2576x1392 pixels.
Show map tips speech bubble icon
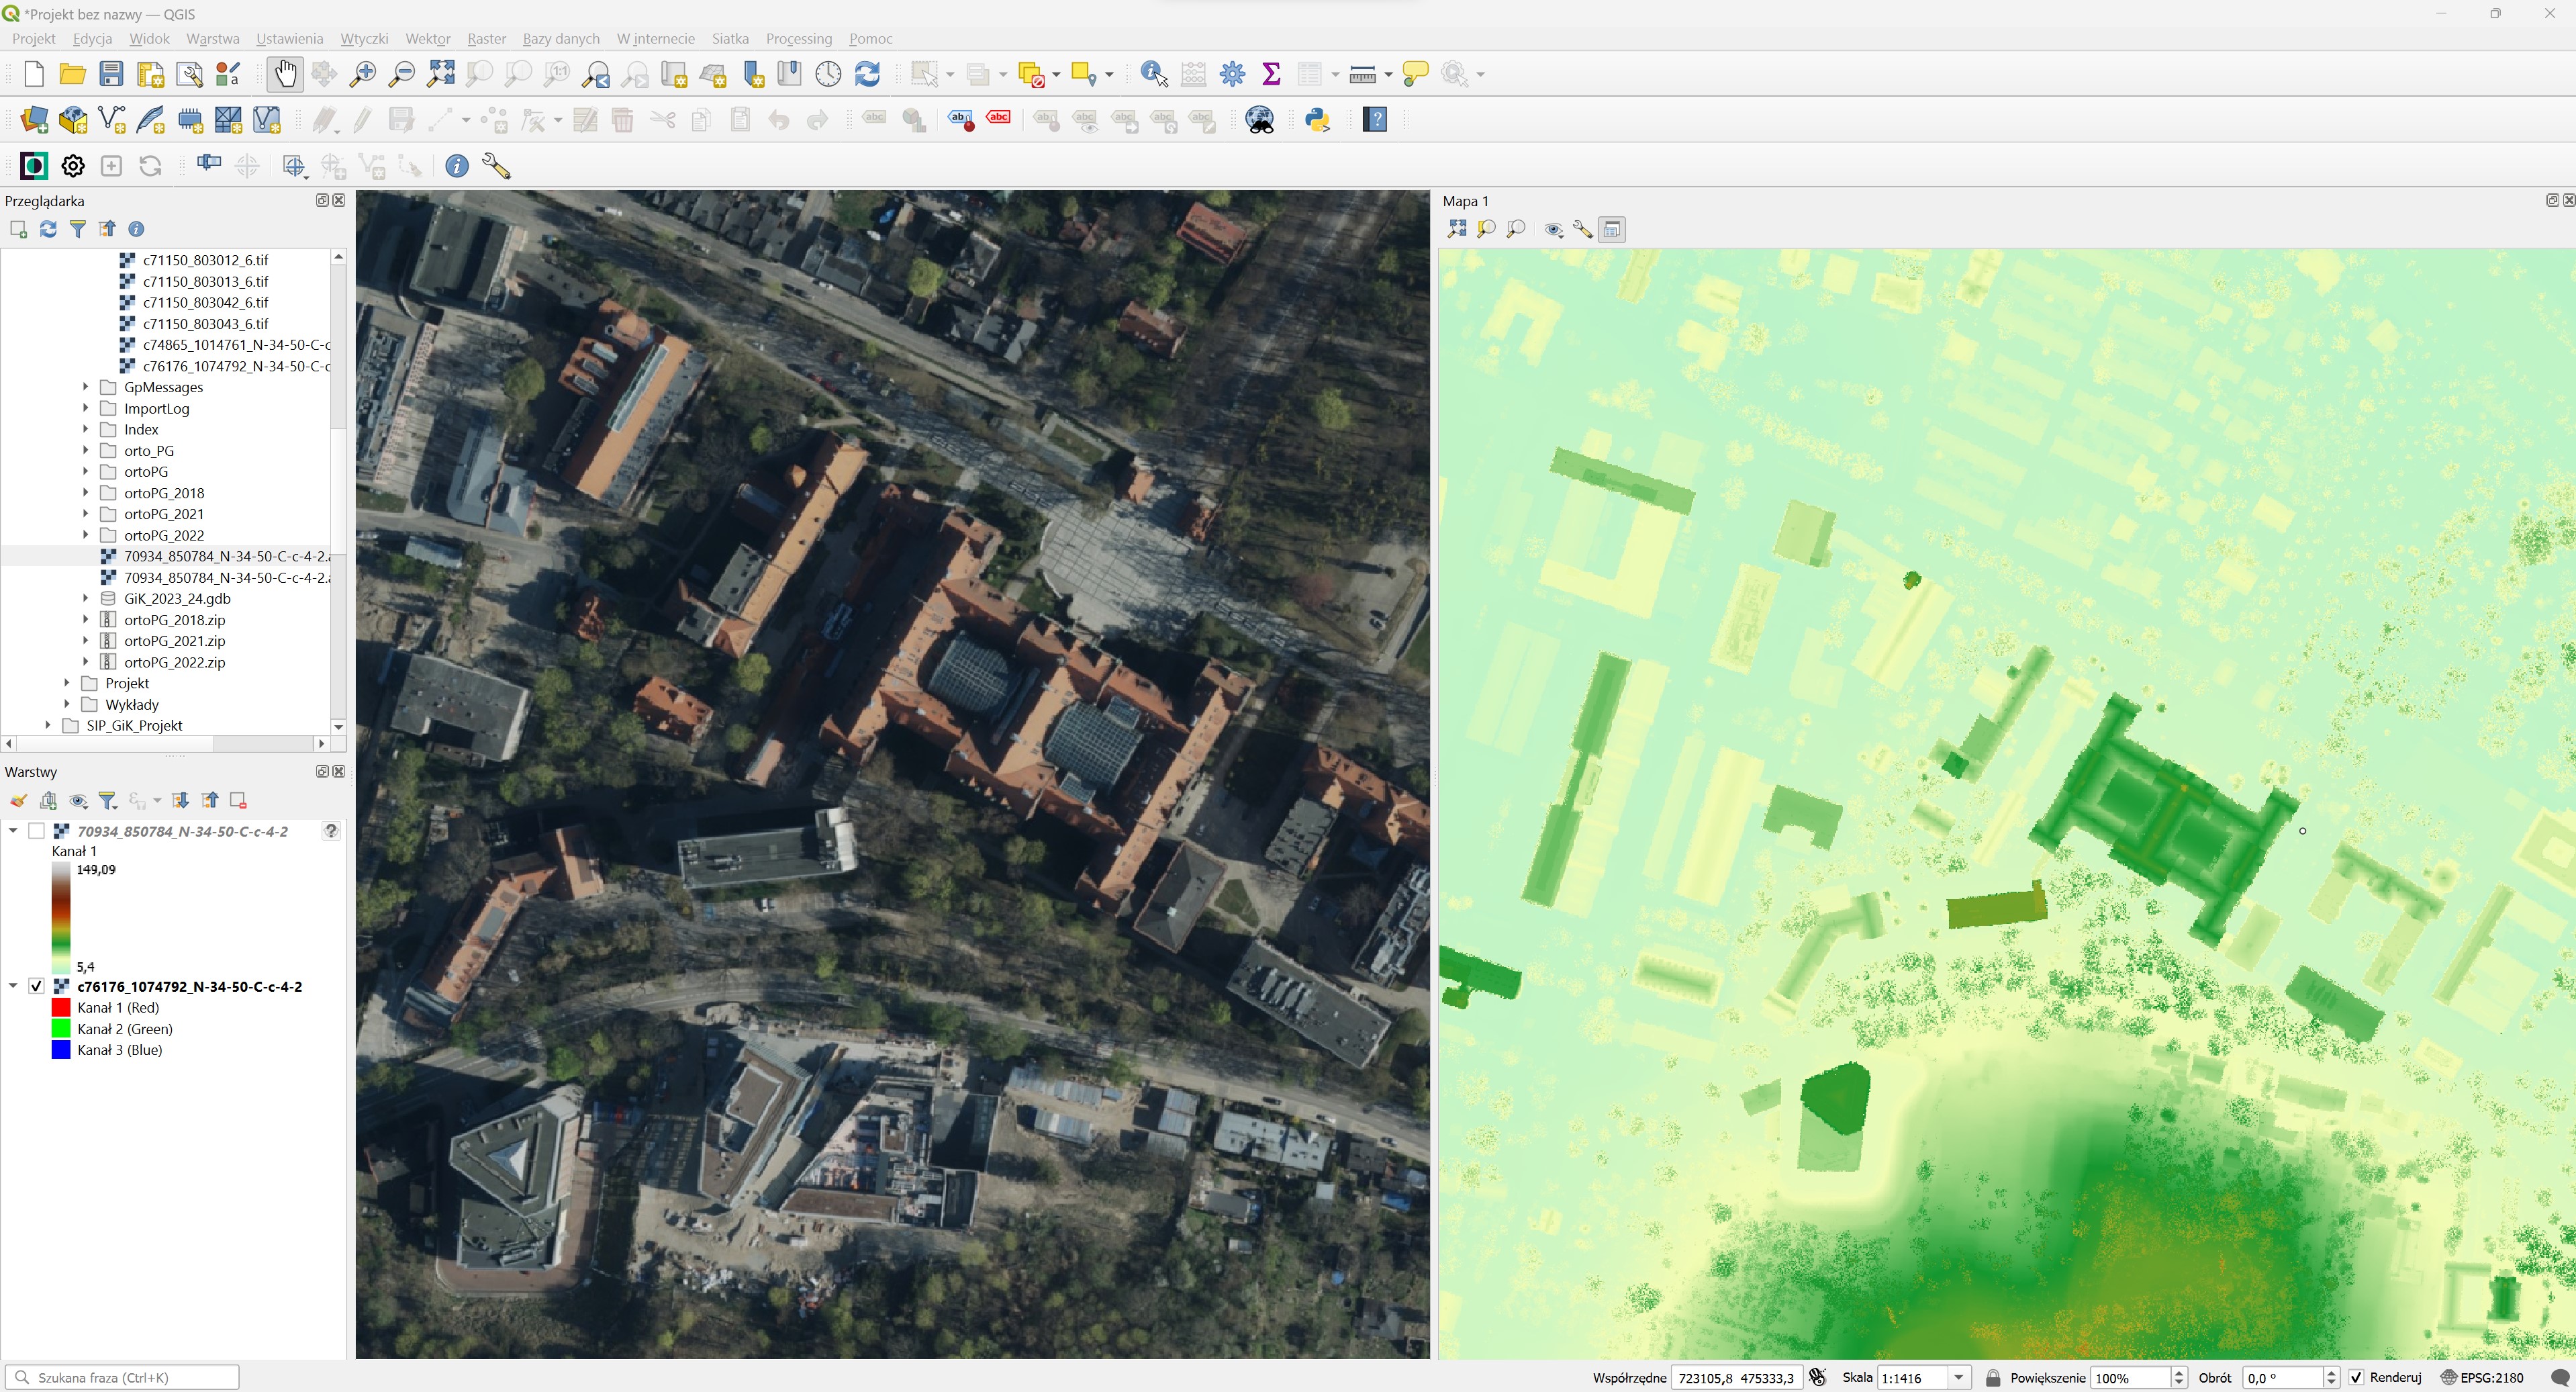[x=1415, y=74]
